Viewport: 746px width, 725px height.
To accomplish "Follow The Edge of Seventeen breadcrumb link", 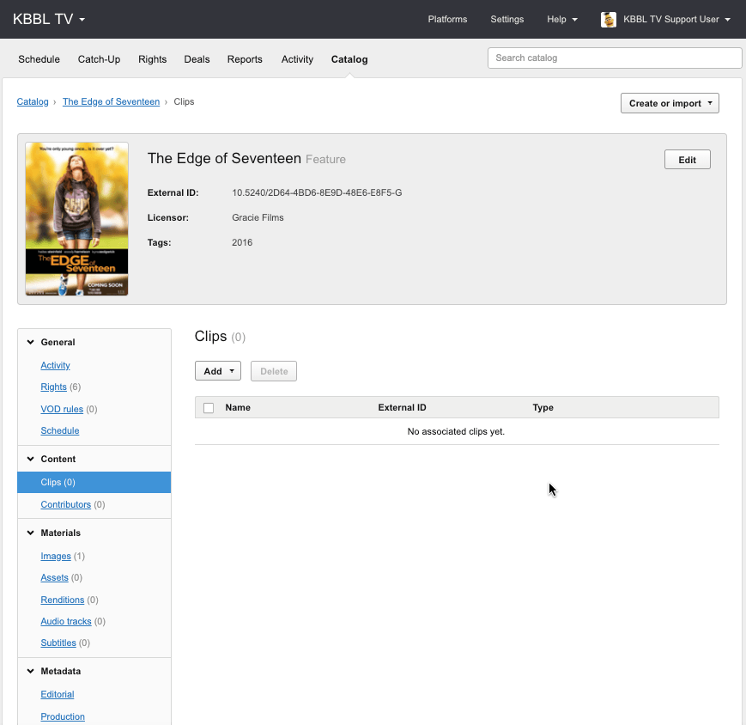I will click(112, 102).
